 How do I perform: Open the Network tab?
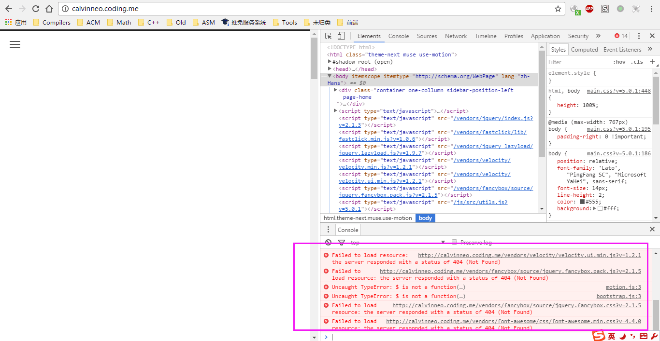tap(456, 36)
